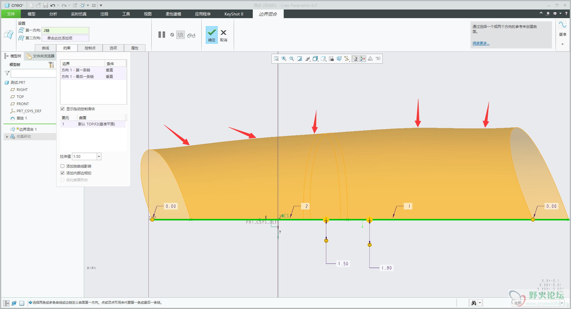Click the model tree filter funnel icon
Image resolution: width=571 pixels, height=309 pixels.
click(x=7, y=73)
